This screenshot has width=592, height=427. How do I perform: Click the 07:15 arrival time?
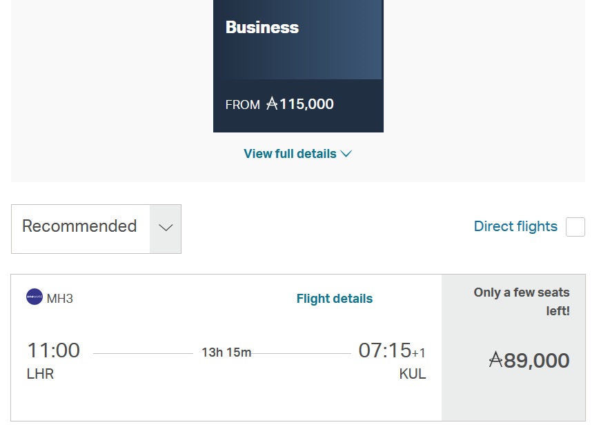384,350
